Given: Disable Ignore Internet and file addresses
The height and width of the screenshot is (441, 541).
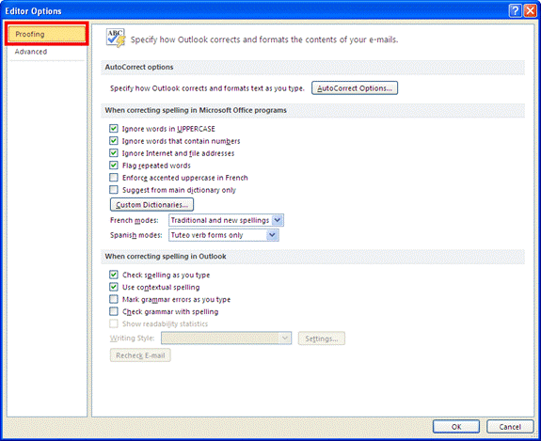Looking at the screenshot, I should coord(114,153).
